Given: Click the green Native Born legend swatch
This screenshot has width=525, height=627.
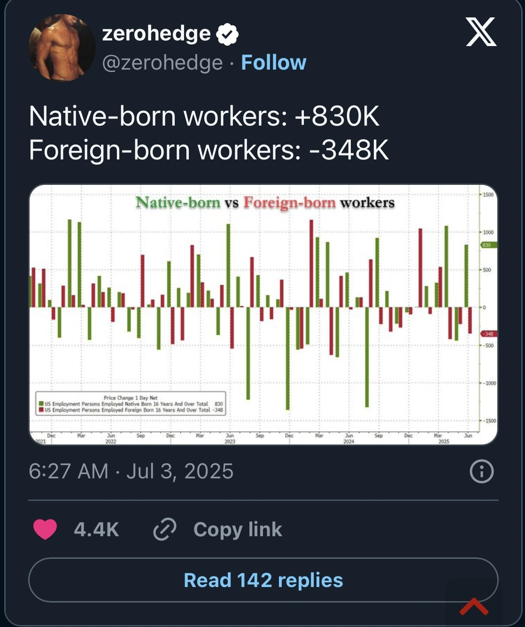Looking at the screenshot, I should pyautogui.click(x=41, y=404).
